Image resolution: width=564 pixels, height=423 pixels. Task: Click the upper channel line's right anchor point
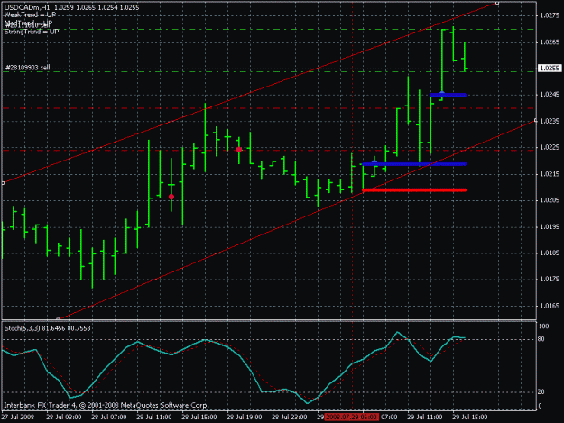click(497, 3)
